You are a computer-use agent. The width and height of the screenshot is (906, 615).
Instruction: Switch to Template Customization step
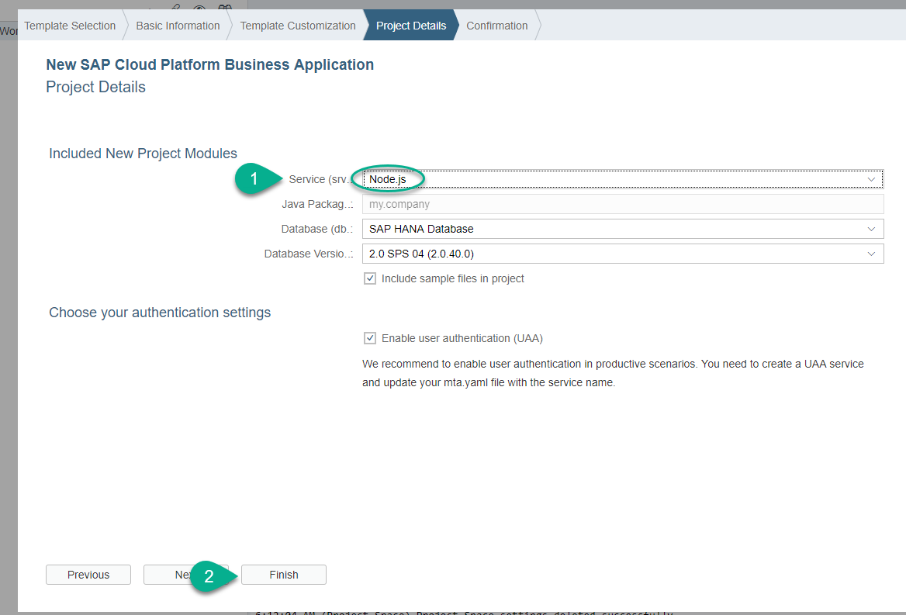[x=298, y=26]
